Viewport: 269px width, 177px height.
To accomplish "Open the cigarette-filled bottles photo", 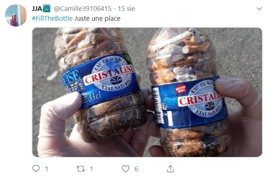I will coord(147,92).
